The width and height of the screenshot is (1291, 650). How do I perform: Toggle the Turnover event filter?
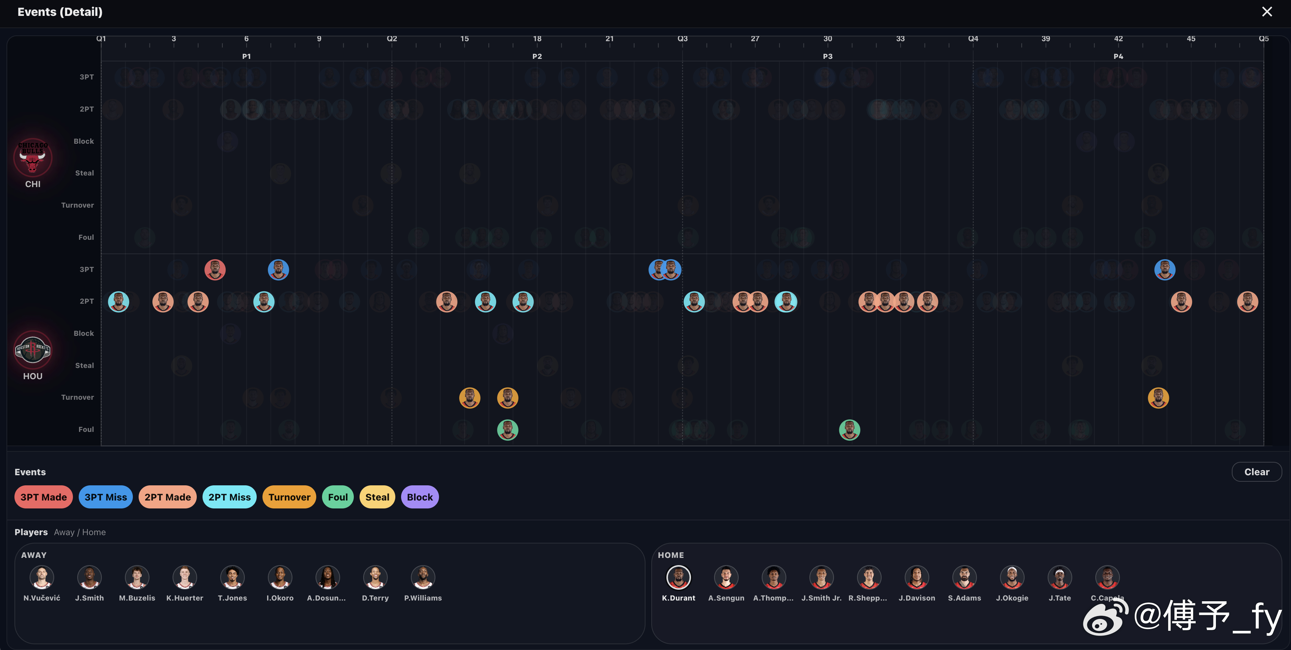[x=289, y=497]
